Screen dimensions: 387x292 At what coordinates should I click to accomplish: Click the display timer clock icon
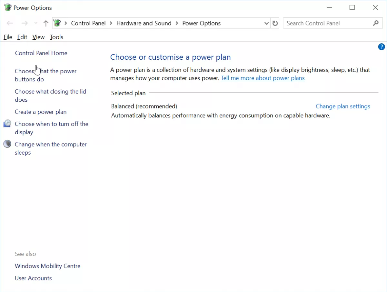click(7, 124)
